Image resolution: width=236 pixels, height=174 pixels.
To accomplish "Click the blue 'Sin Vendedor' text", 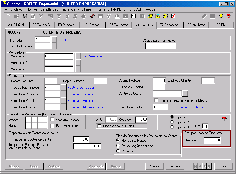I will point(93,56).
